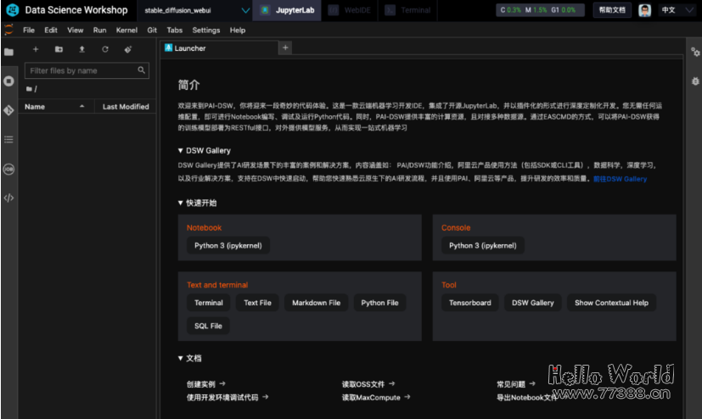Launch Tensorboard tool

pyautogui.click(x=470, y=303)
